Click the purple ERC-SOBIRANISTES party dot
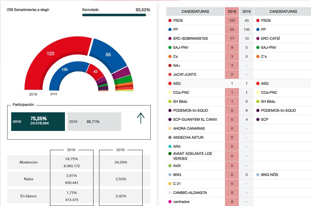 (x=170, y=38)
